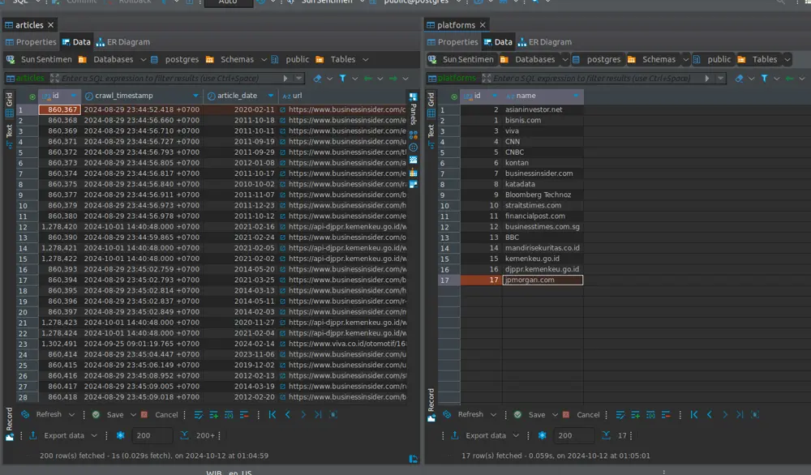Click expand filter editor icon in articles
Viewport: 811px width, 475px height.
(x=55, y=79)
